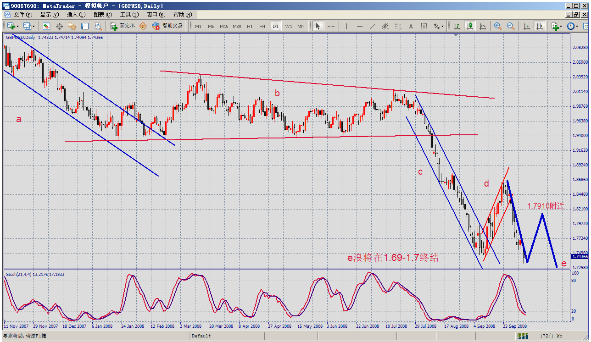The width and height of the screenshot is (591, 342).
Task: Toggle the Data Window crosshair-circle icon
Action: [59, 26]
